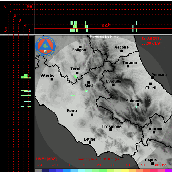The width and height of the screenshot is (172, 172).
Task: Click the '0 C°' freezing line label
Action: 106,25
